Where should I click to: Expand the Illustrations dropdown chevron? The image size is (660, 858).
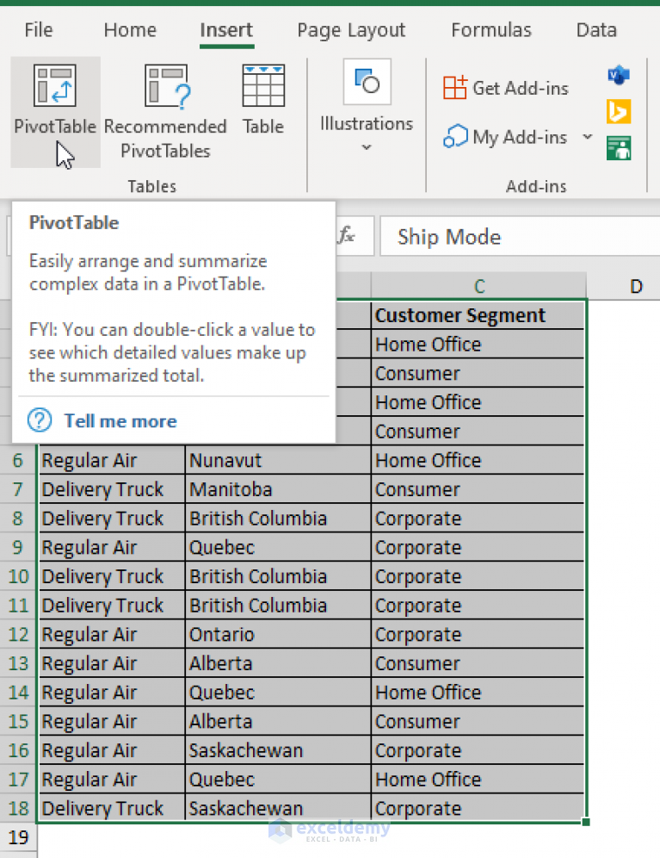[367, 146]
